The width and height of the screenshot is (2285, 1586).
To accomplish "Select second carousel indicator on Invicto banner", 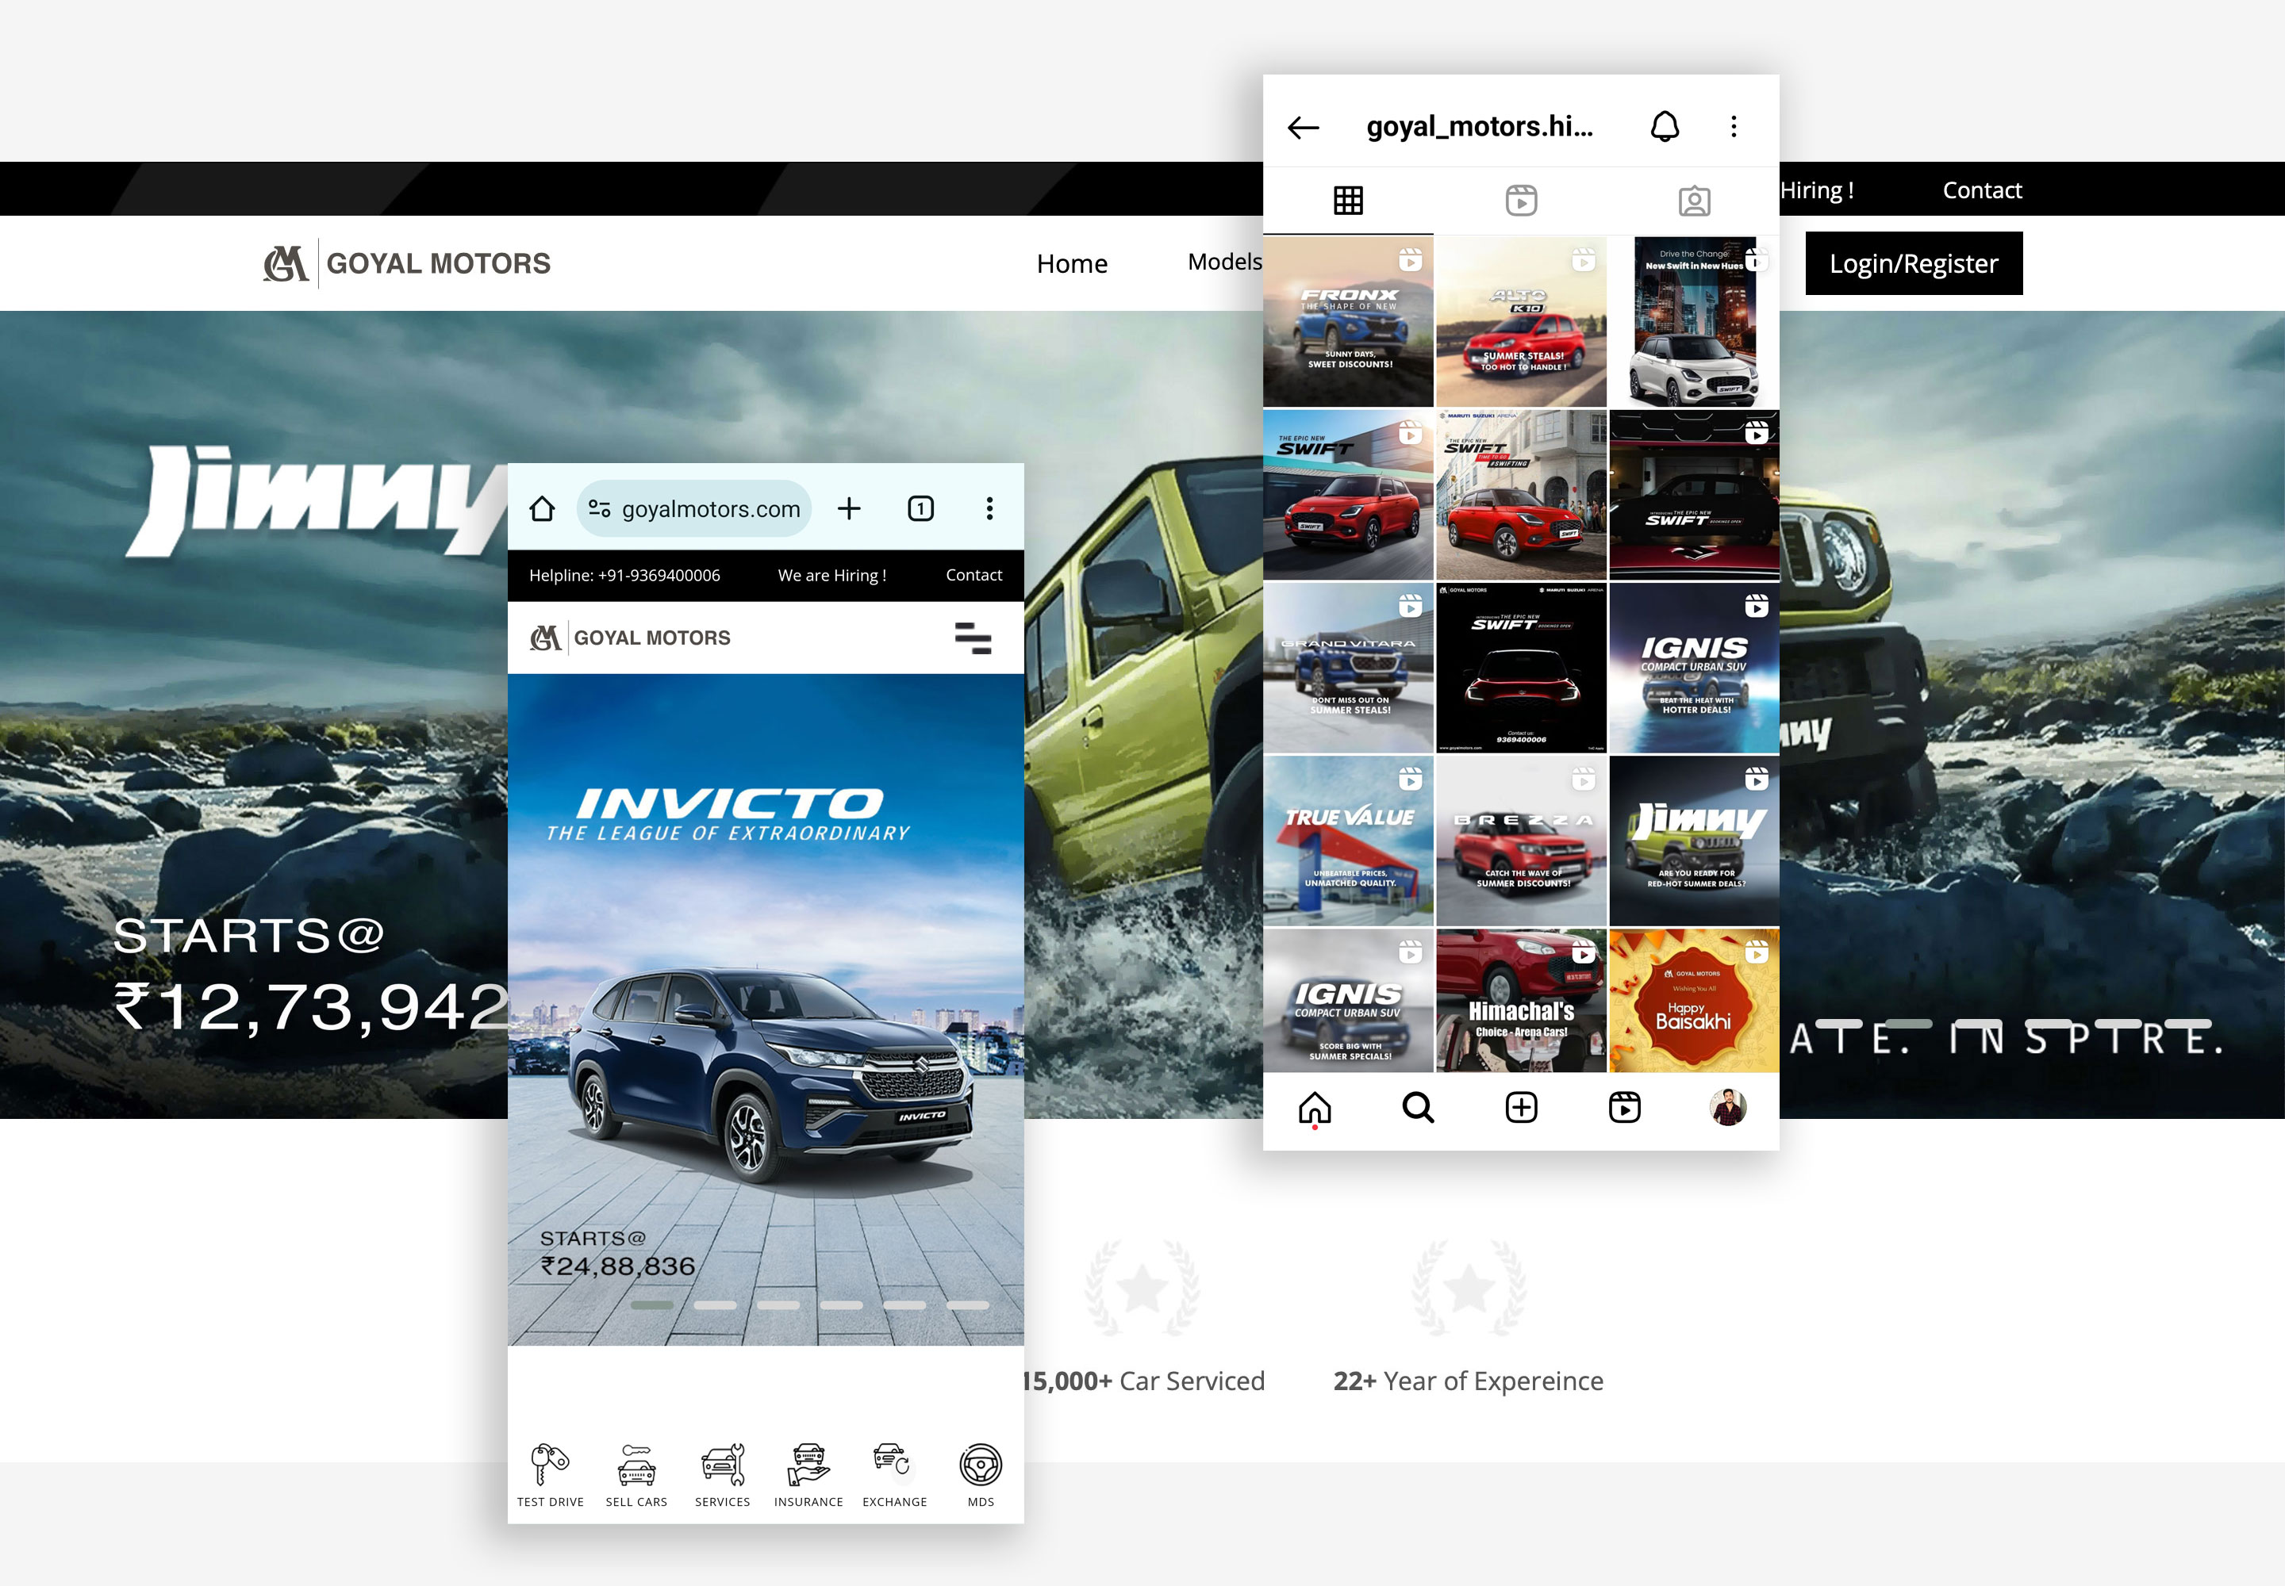I will (715, 1304).
